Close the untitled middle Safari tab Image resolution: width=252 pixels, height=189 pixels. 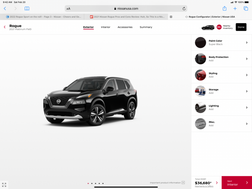(171, 17)
